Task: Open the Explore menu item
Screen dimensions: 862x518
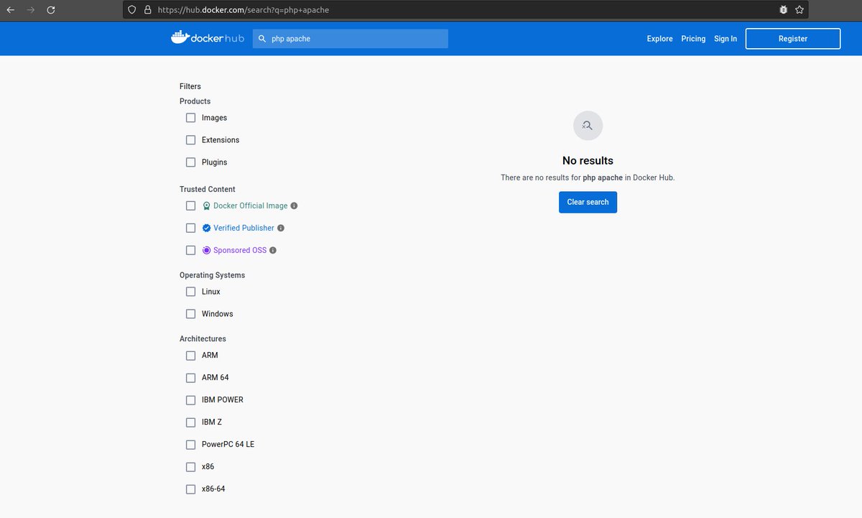Action: tap(659, 39)
